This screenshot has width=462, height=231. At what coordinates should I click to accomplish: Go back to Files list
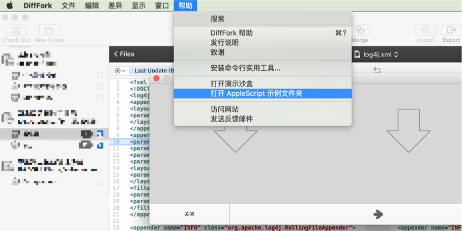point(124,54)
